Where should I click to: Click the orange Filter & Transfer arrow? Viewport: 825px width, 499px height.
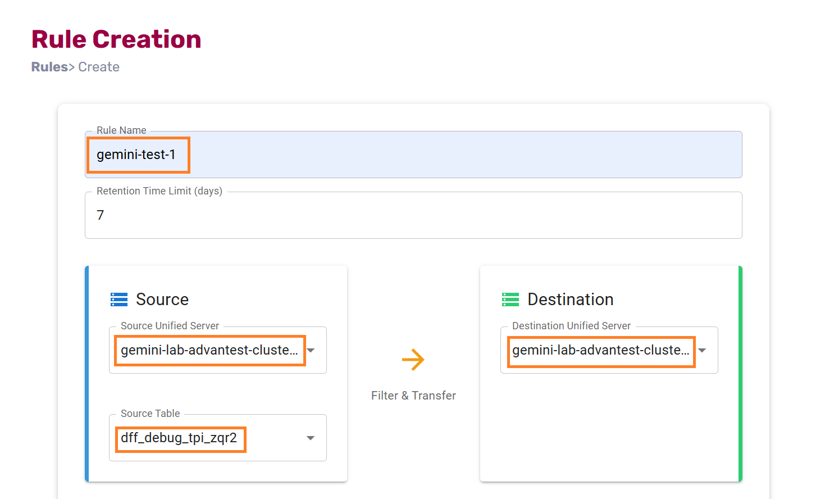coord(413,360)
